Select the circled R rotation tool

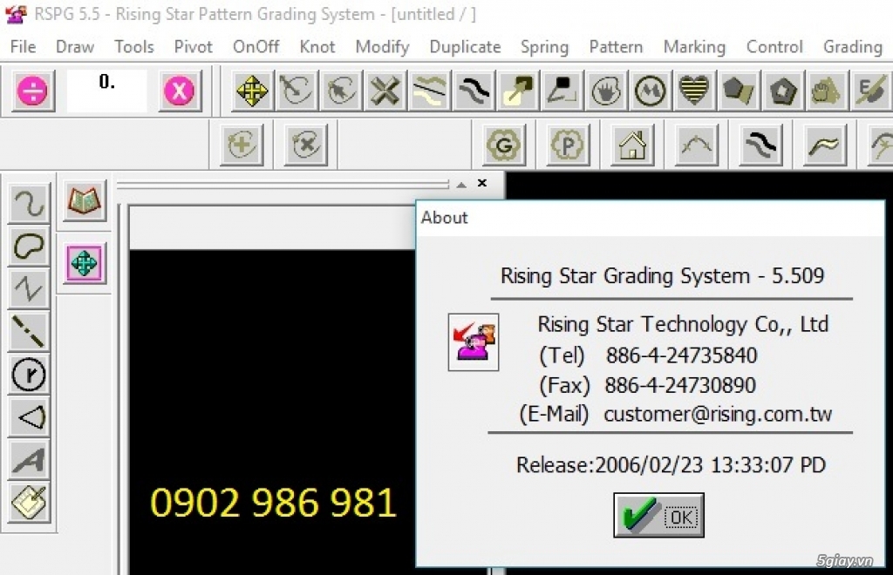(29, 375)
